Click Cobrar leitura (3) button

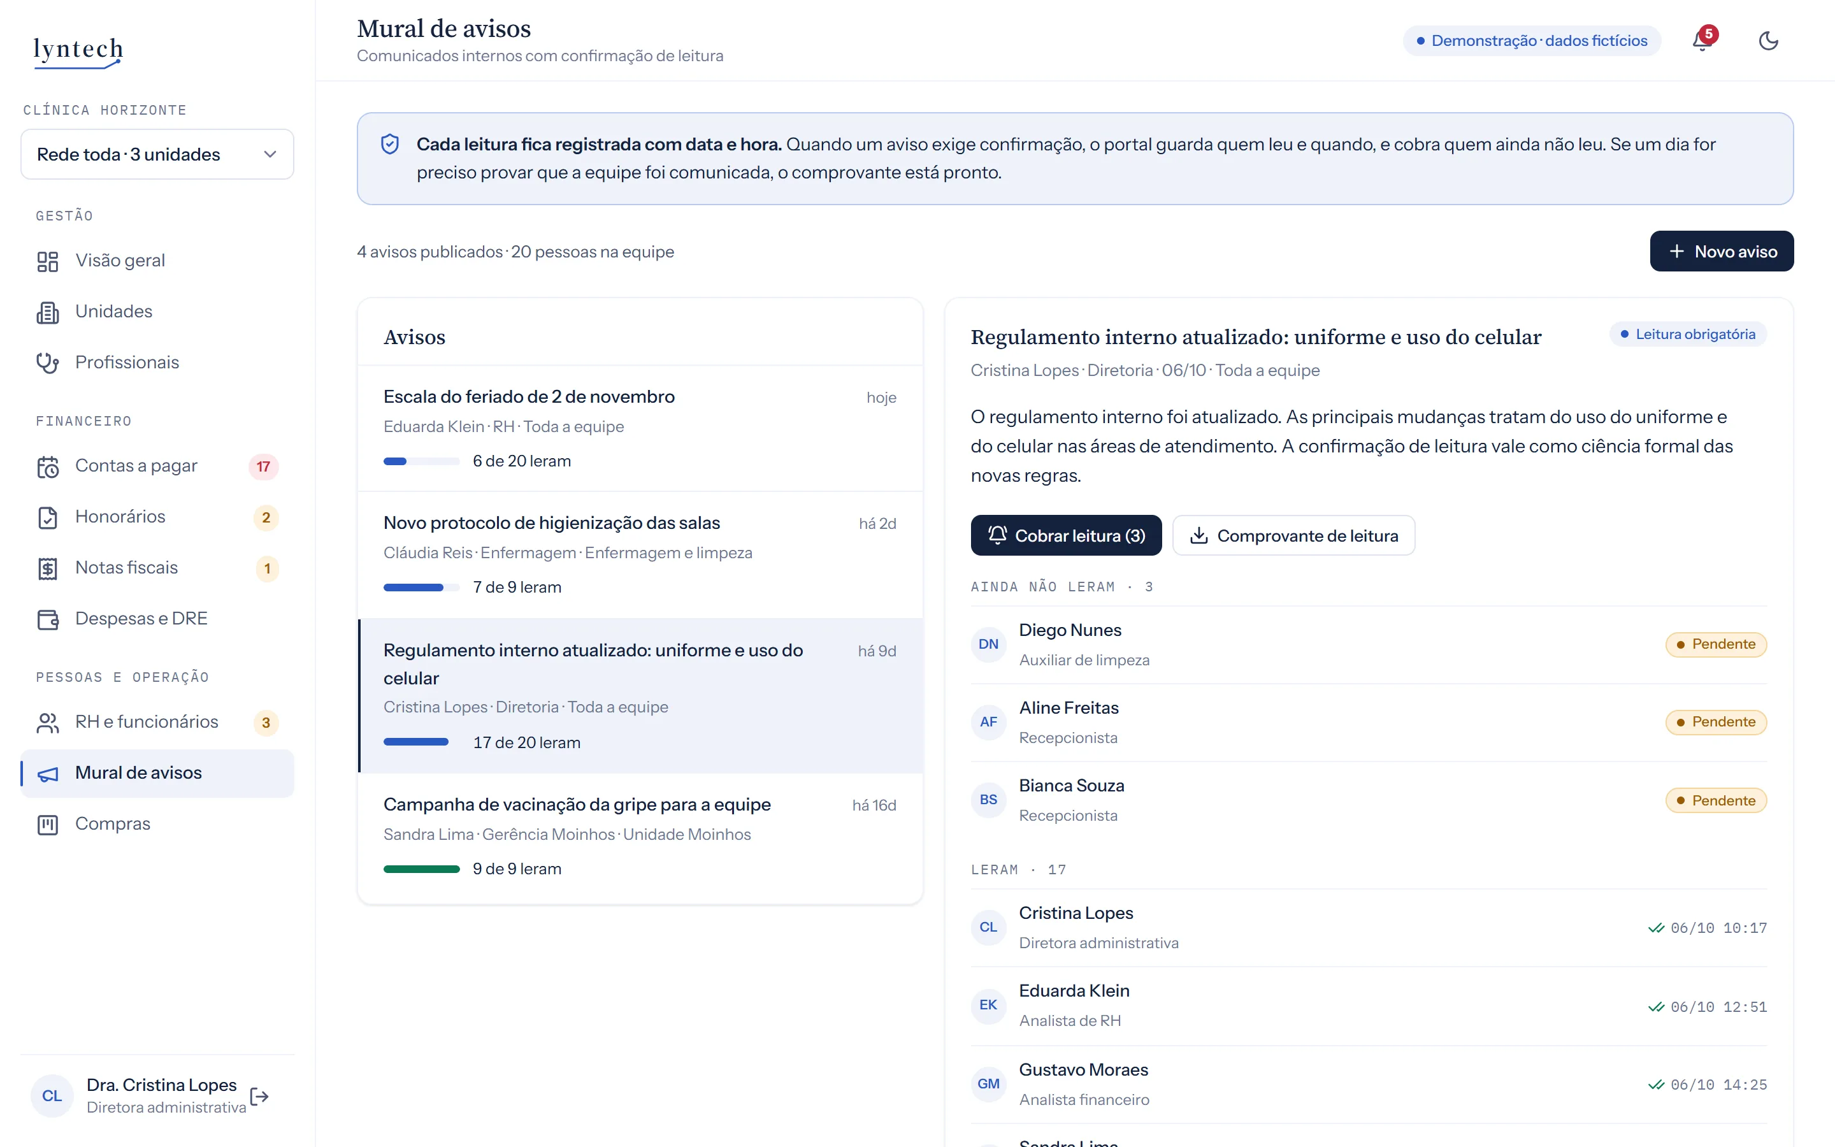pos(1066,535)
